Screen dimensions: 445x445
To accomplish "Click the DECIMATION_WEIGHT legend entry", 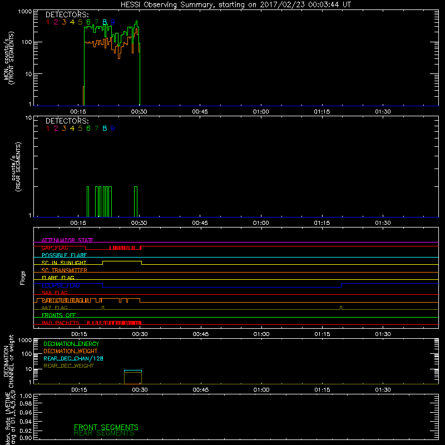I will 71,351.
